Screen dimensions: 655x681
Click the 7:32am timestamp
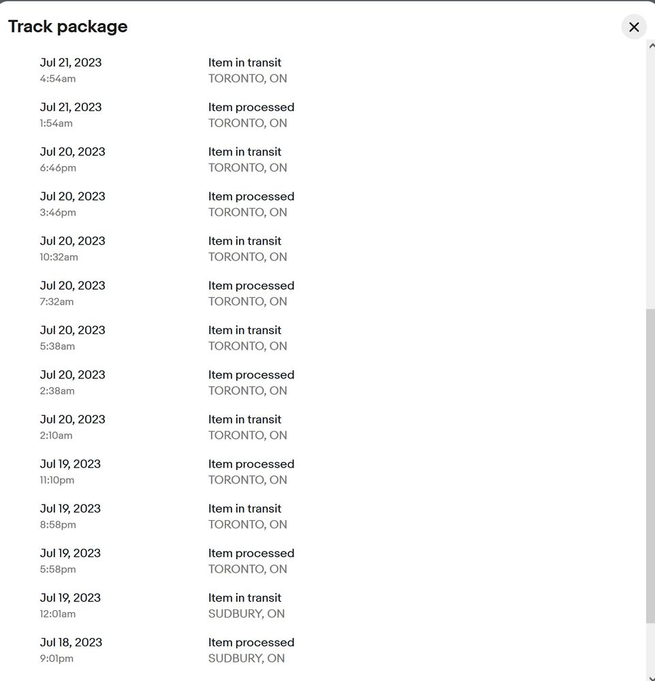[x=57, y=301]
